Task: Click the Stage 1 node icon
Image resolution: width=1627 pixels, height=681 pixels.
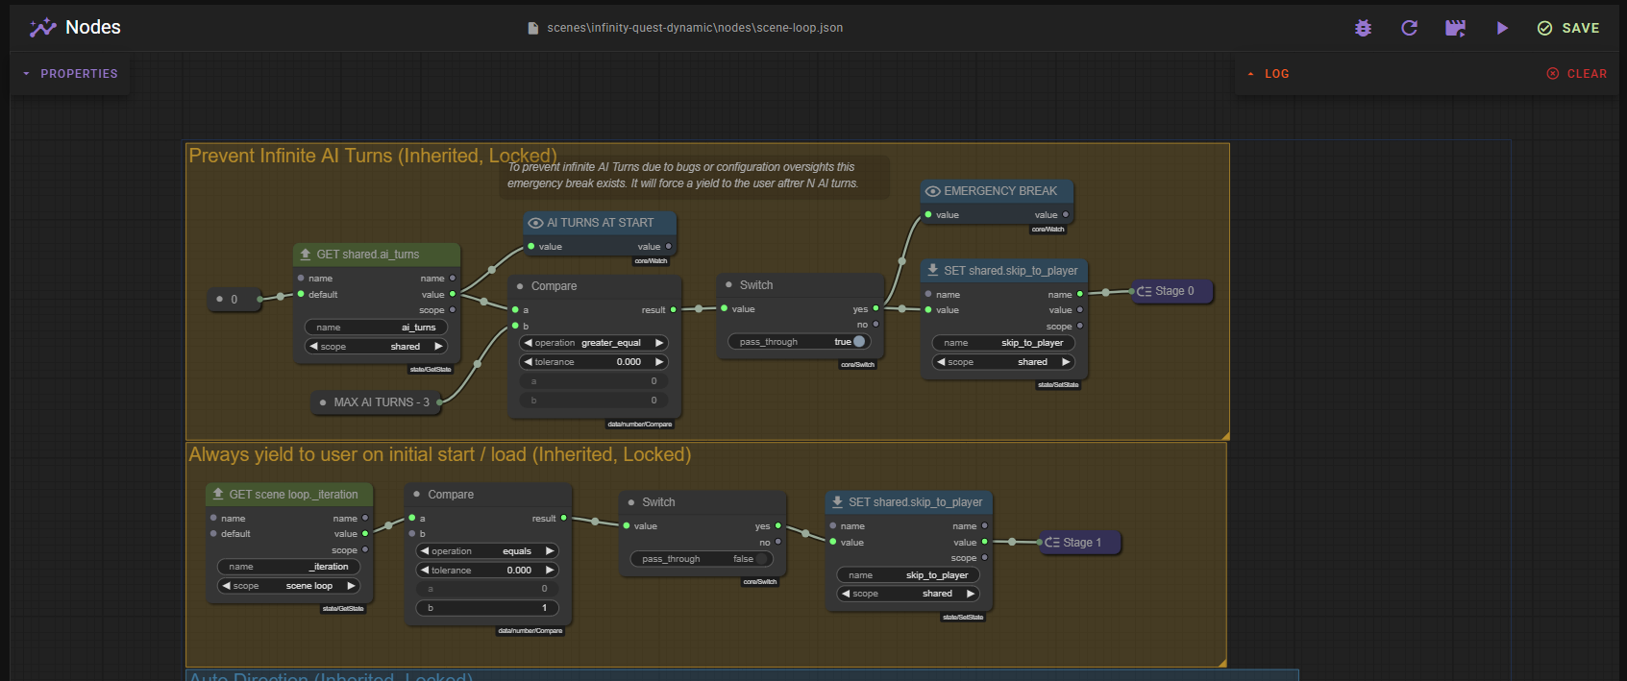Action: [1052, 543]
